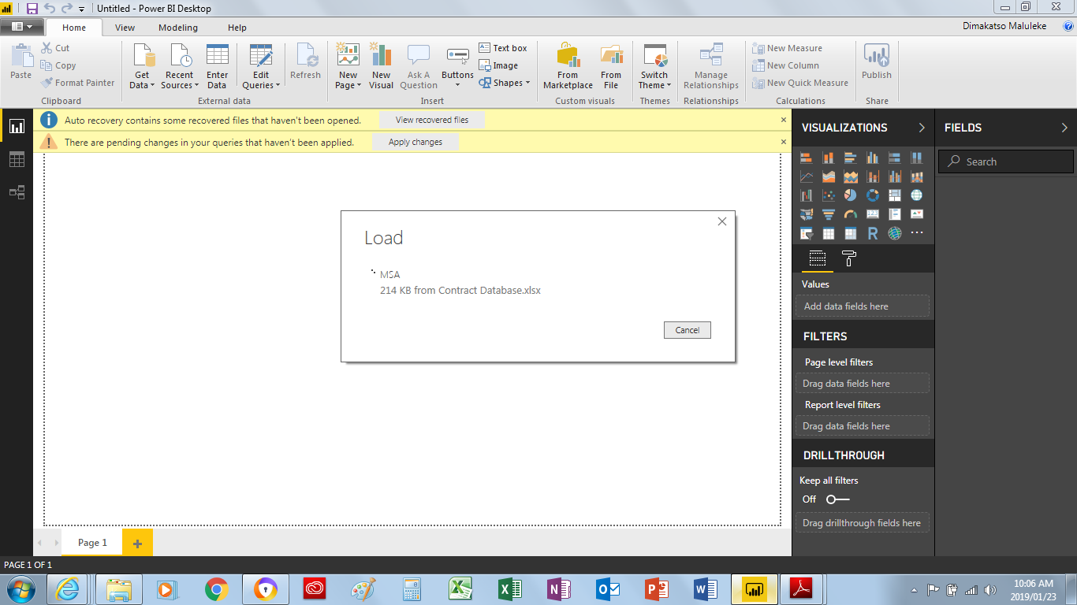Select the R script visual icon
Image resolution: width=1077 pixels, height=605 pixels.
(x=872, y=233)
